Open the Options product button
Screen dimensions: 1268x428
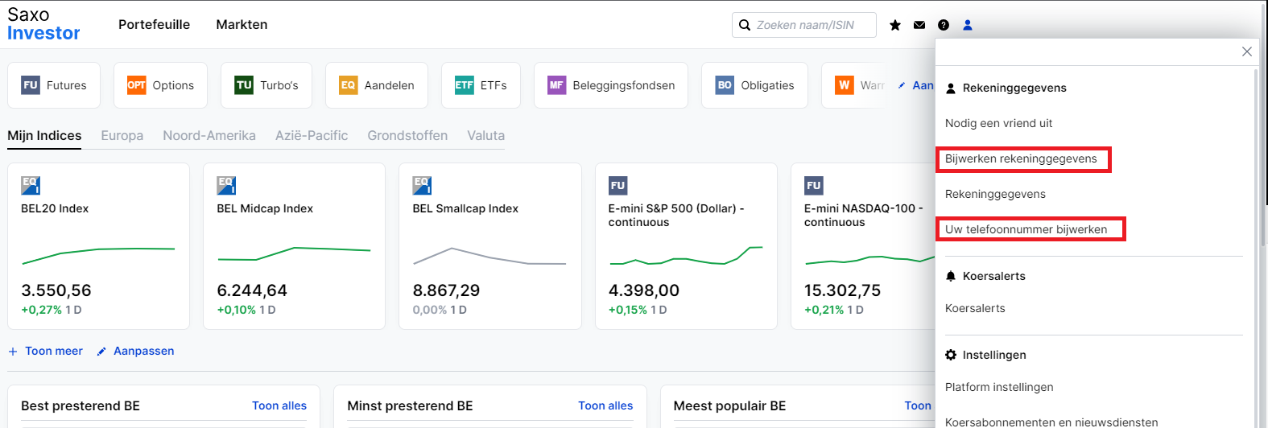click(160, 85)
